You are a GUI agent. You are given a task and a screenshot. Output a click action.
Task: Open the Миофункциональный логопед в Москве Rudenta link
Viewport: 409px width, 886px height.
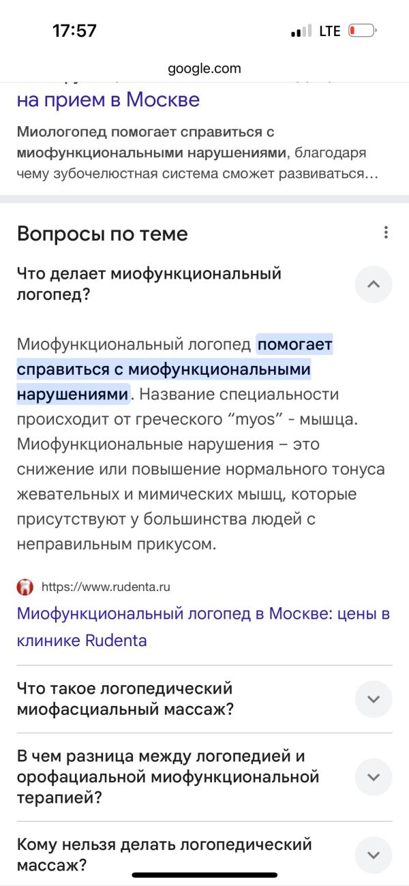pyautogui.click(x=203, y=626)
